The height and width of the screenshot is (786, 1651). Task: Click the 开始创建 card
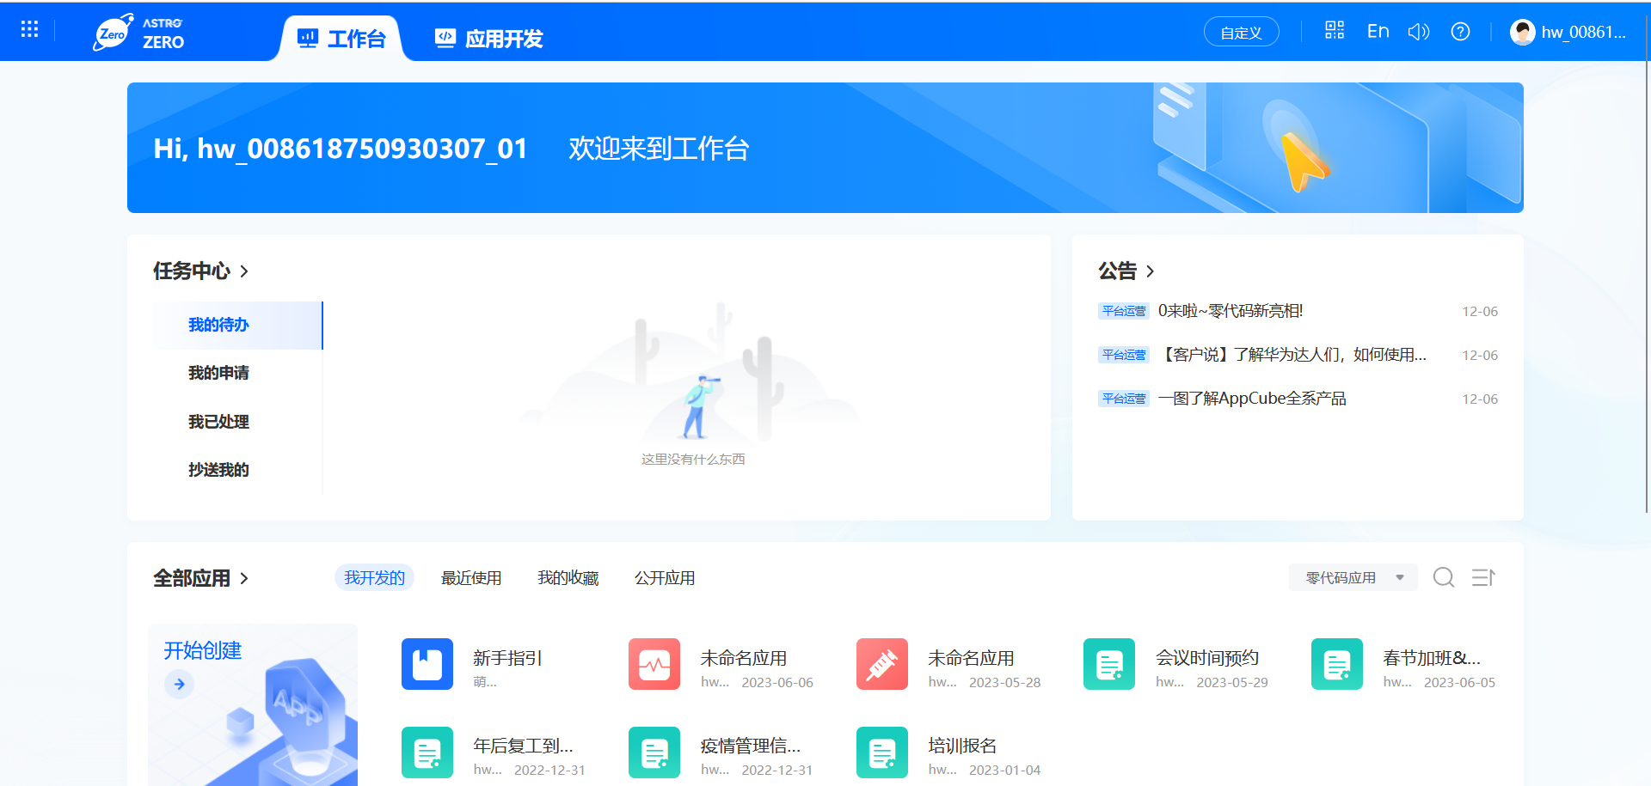coord(253,704)
